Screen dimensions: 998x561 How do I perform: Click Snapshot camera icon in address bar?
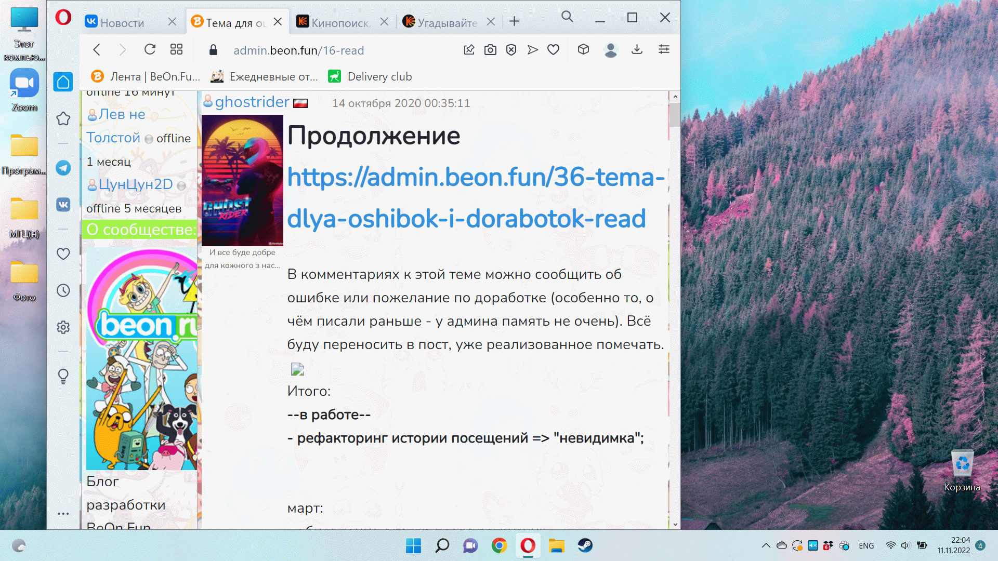pyautogui.click(x=490, y=50)
